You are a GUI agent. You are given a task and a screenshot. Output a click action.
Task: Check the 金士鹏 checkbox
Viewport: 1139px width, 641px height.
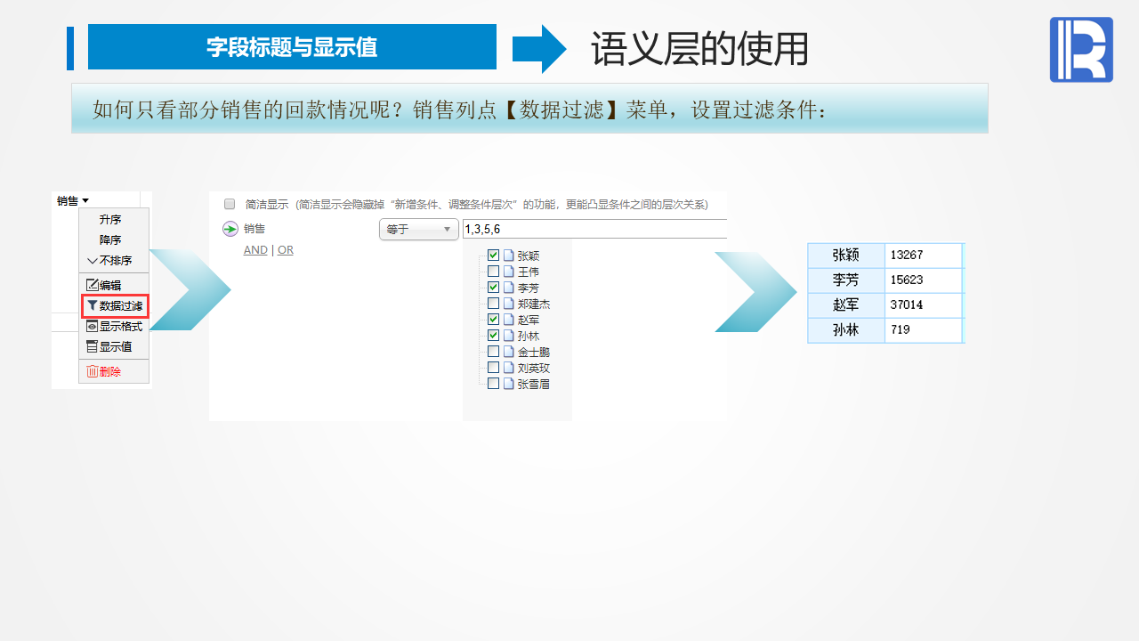tap(493, 352)
